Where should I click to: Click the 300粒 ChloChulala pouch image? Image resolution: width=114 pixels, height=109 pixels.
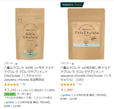click(30, 34)
